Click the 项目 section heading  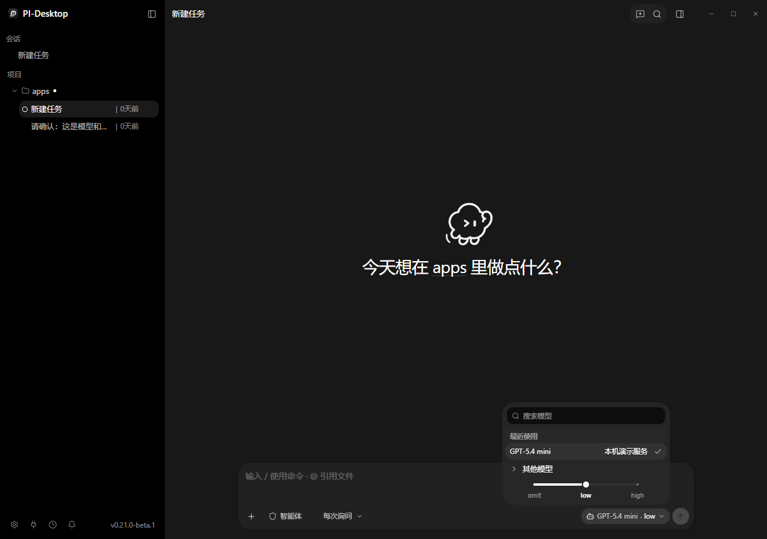pos(14,74)
